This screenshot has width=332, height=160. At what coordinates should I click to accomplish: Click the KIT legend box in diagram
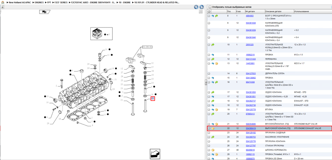(101, 33)
